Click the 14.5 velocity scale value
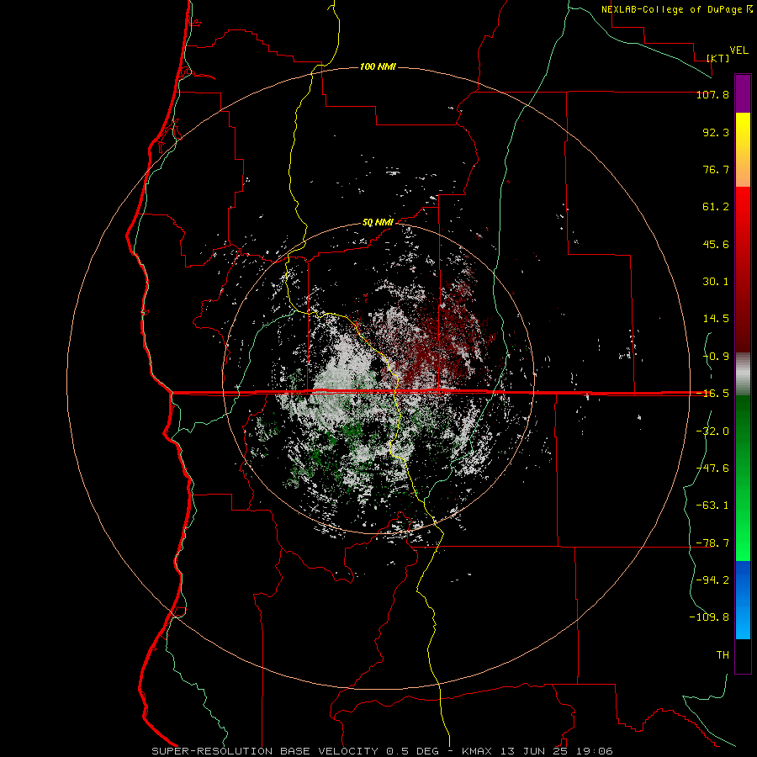The width and height of the screenshot is (757, 757). click(x=716, y=319)
